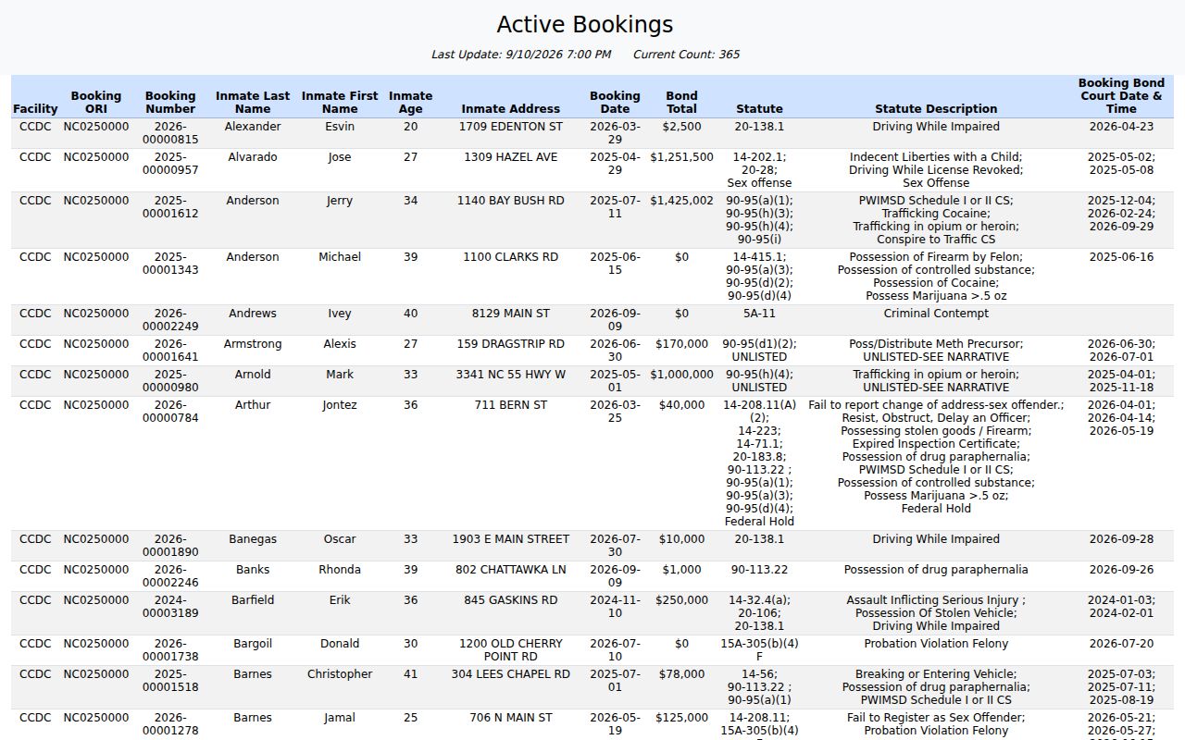Click bond total $40,000
The image size is (1185, 740).
point(681,405)
